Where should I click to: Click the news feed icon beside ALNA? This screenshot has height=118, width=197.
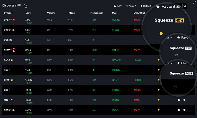click(12, 60)
